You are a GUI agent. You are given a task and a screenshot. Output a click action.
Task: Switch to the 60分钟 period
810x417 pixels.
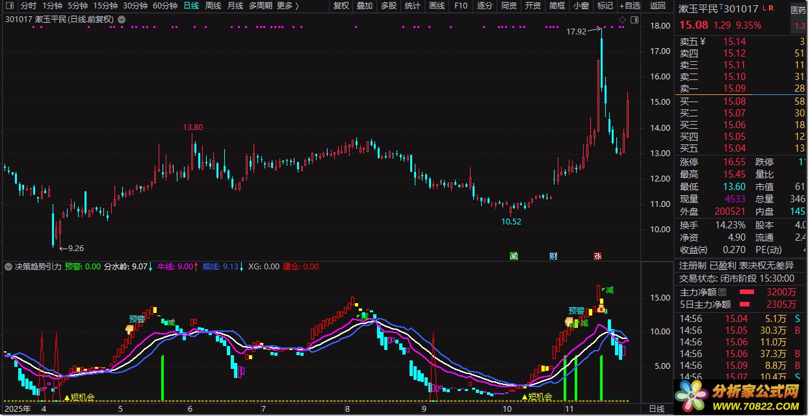coord(165,5)
